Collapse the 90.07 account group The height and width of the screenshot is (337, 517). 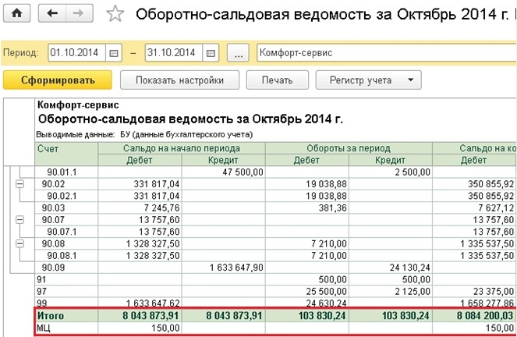[x=19, y=220]
